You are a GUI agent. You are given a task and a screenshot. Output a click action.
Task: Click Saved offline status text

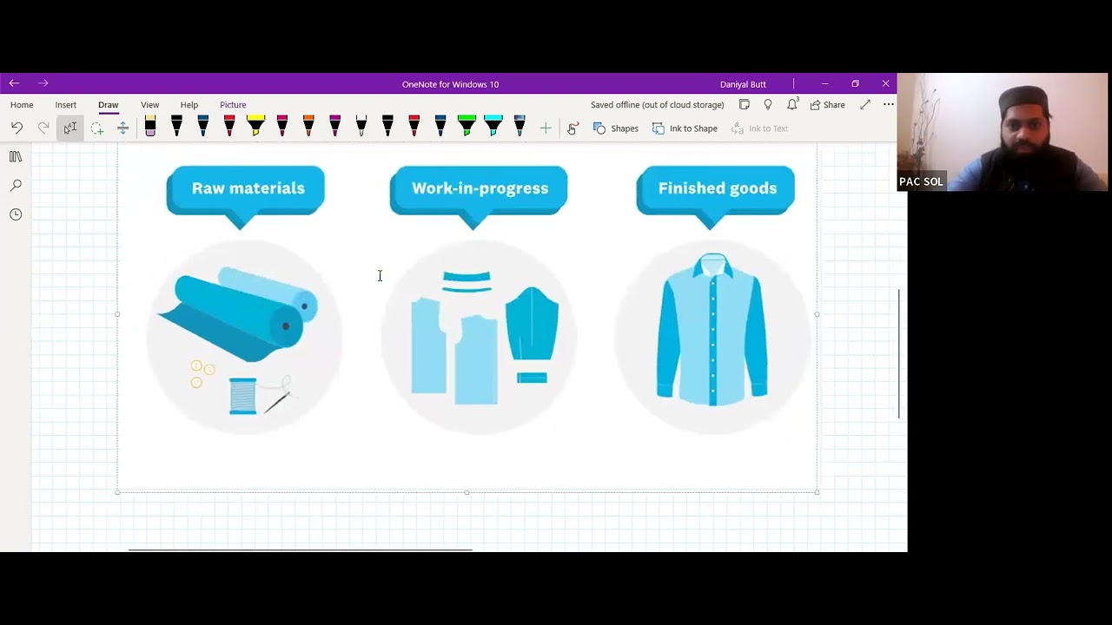(658, 105)
